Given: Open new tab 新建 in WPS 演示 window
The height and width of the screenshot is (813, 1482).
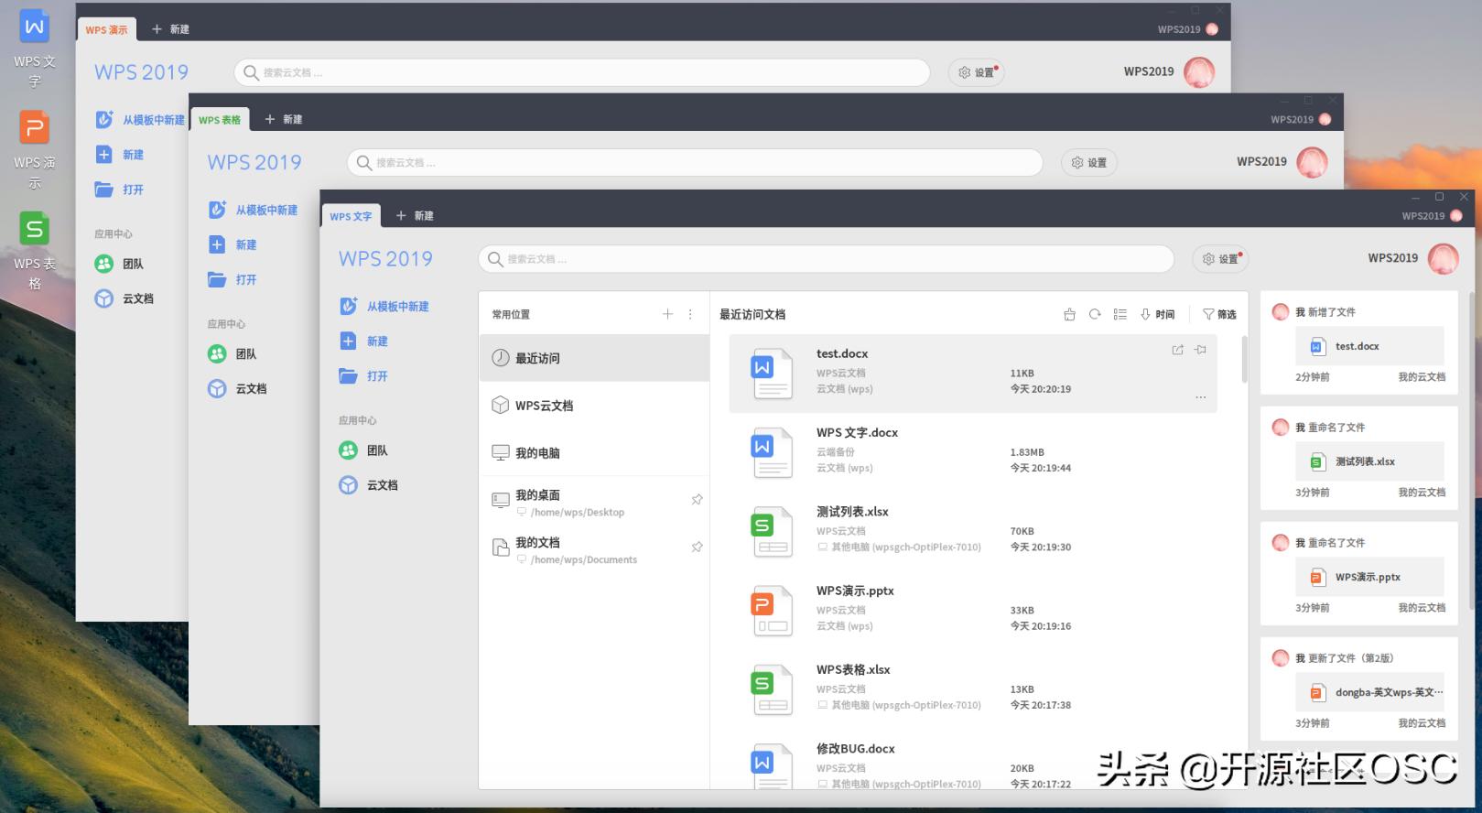Looking at the screenshot, I should pyautogui.click(x=170, y=29).
